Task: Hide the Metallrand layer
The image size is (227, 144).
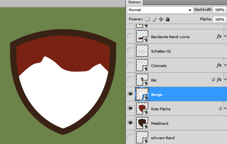Action: [131, 123]
